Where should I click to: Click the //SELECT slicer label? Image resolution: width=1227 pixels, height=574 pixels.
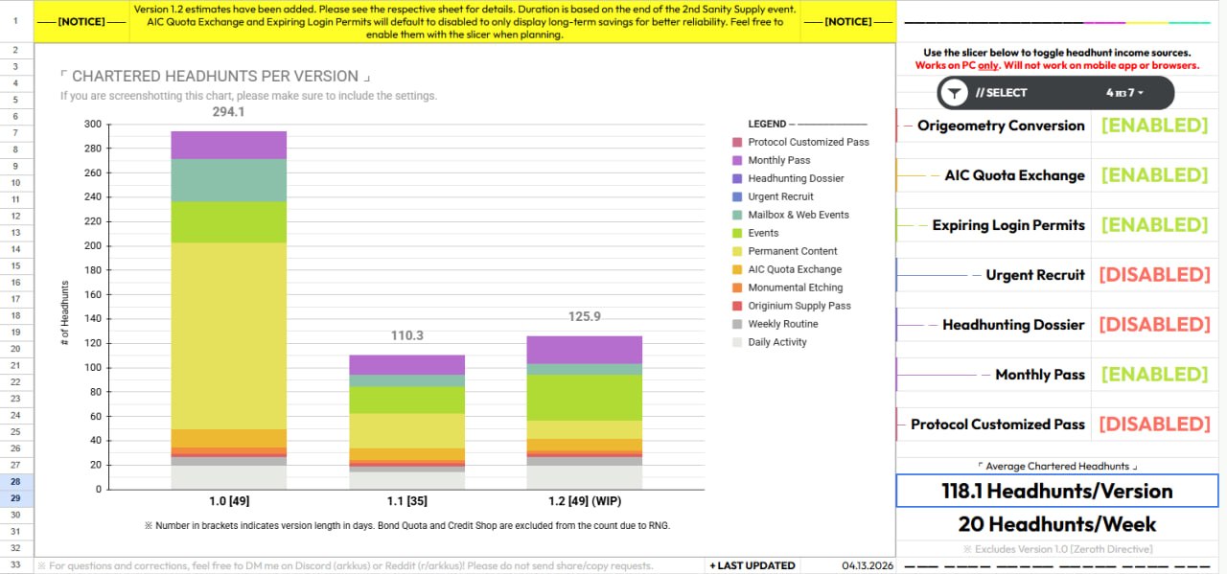(x=1001, y=93)
